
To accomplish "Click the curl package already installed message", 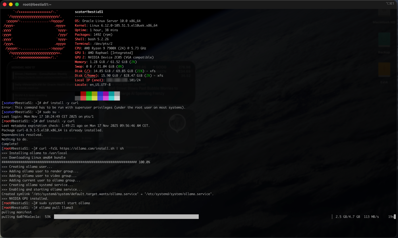I will click(52, 130).
